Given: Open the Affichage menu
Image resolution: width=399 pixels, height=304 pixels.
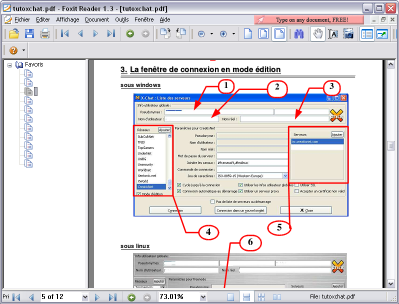Looking at the screenshot, I should pos(67,19).
